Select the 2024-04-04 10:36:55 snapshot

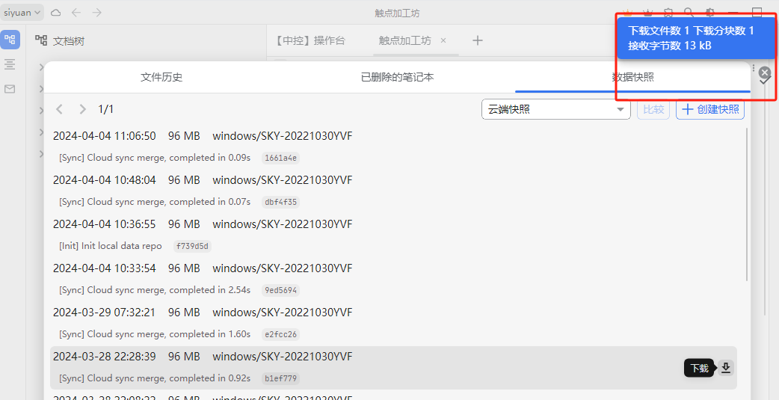coord(393,235)
